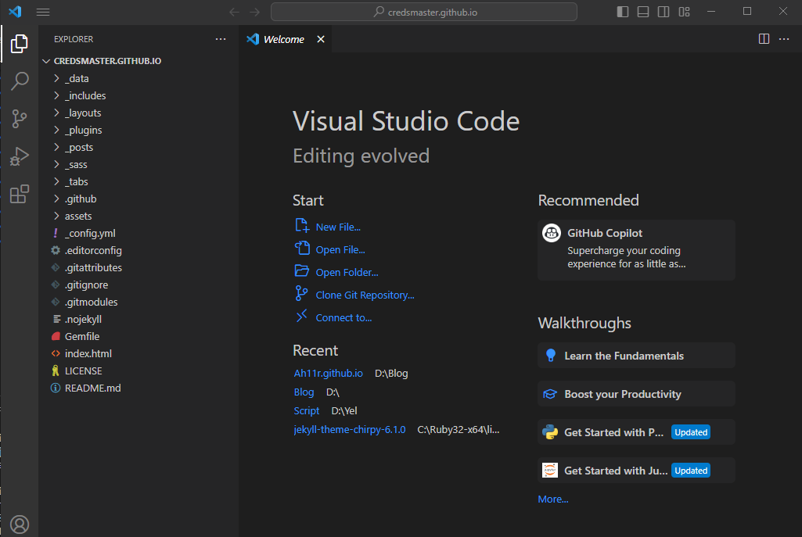Image resolution: width=802 pixels, height=537 pixels.
Task: Click the VS Code logo in title bar
Action: pos(15,11)
